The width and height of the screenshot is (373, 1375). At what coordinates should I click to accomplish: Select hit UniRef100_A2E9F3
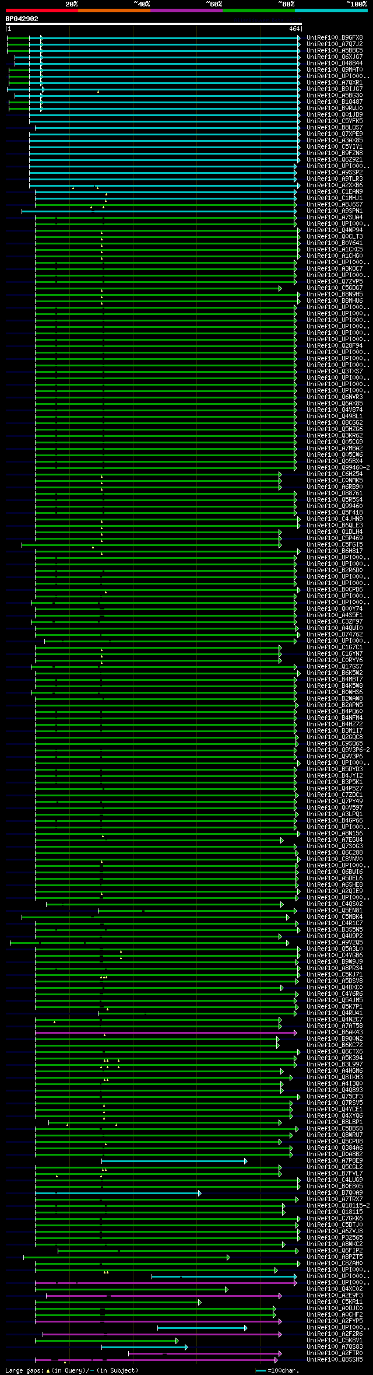tap(335, 1295)
